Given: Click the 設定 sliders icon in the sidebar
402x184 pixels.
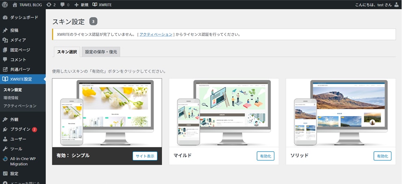Looking at the screenshot, I should point(5,173).
